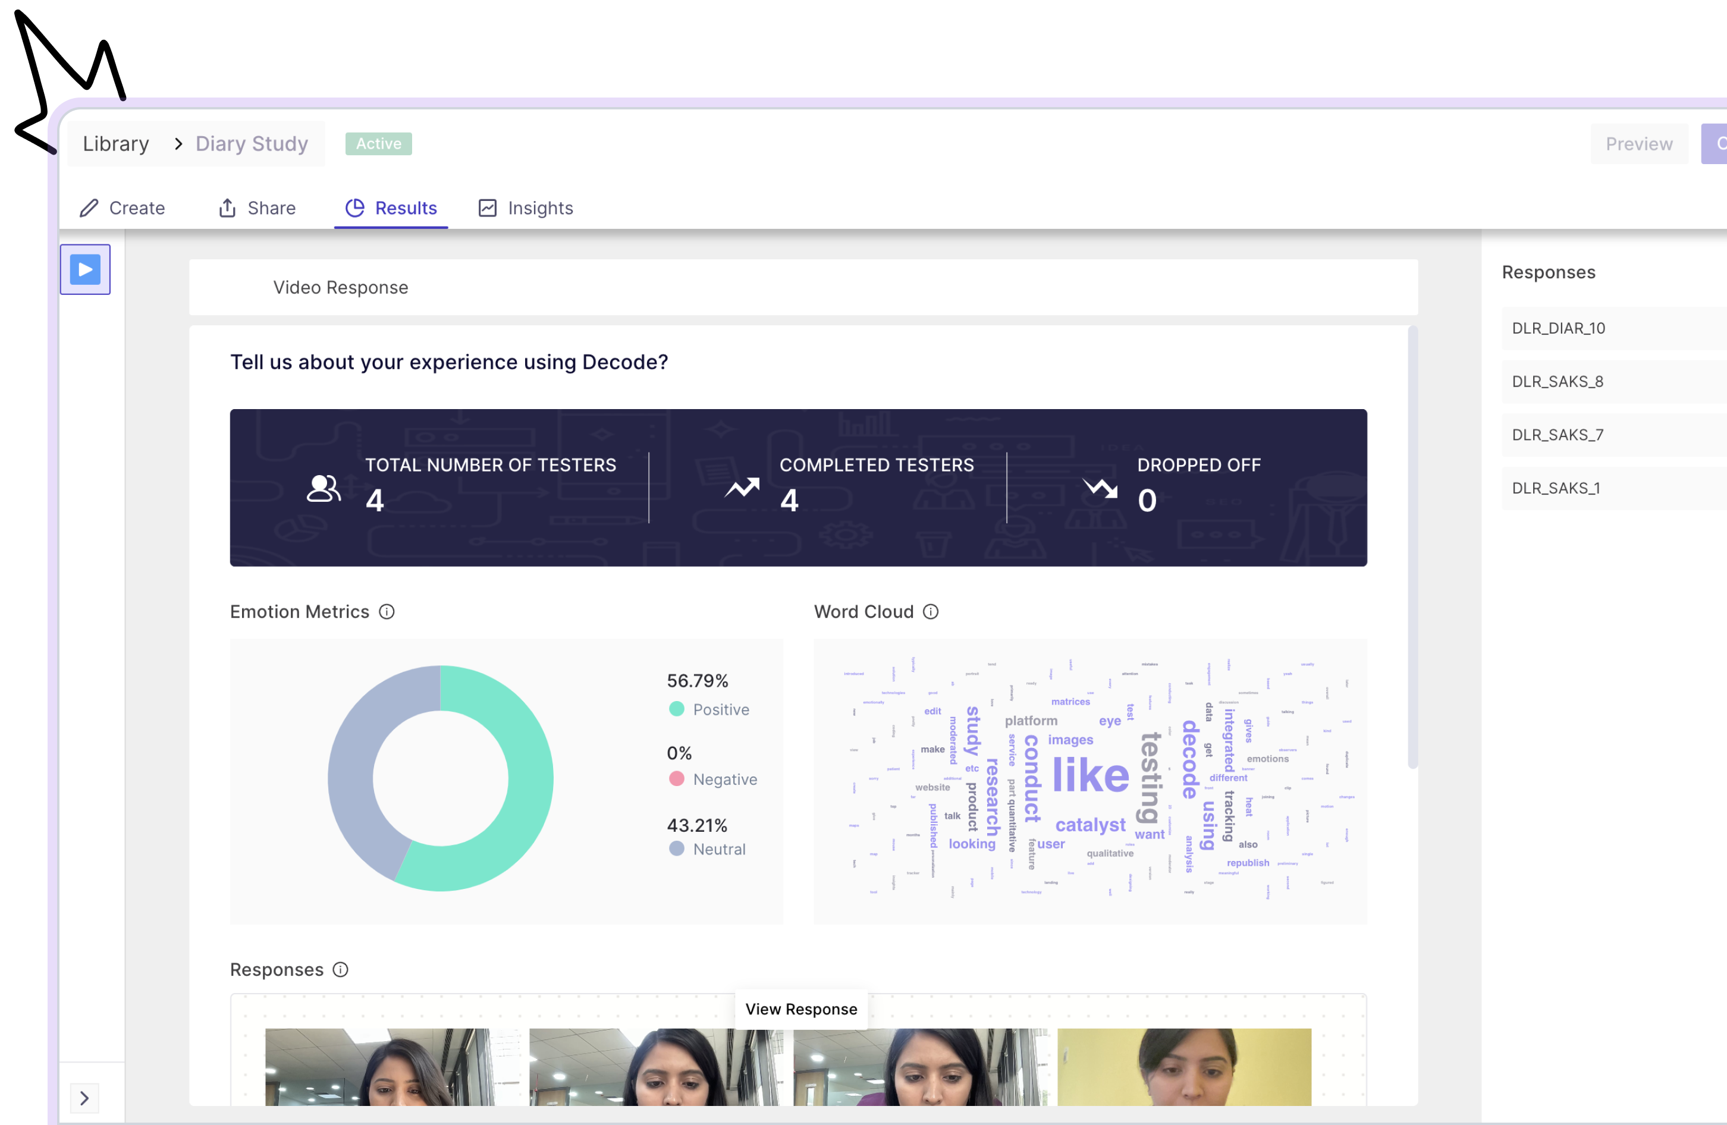The image size is (1727, 1125).
Task: Click the completed testers upward trend icon
Action: [x=742, y=488]
